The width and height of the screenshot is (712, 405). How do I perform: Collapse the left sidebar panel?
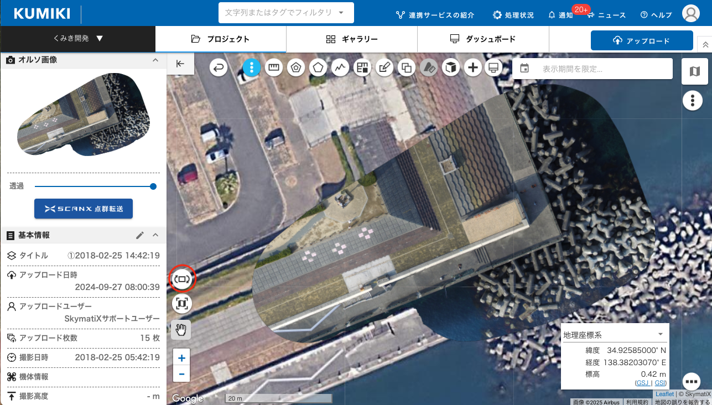(x=180, y=64)
